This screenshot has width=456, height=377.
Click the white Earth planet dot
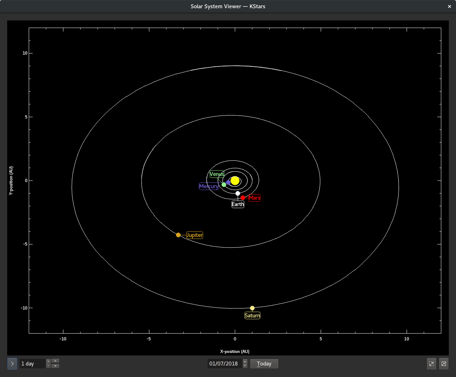click(x=238, y=194)
